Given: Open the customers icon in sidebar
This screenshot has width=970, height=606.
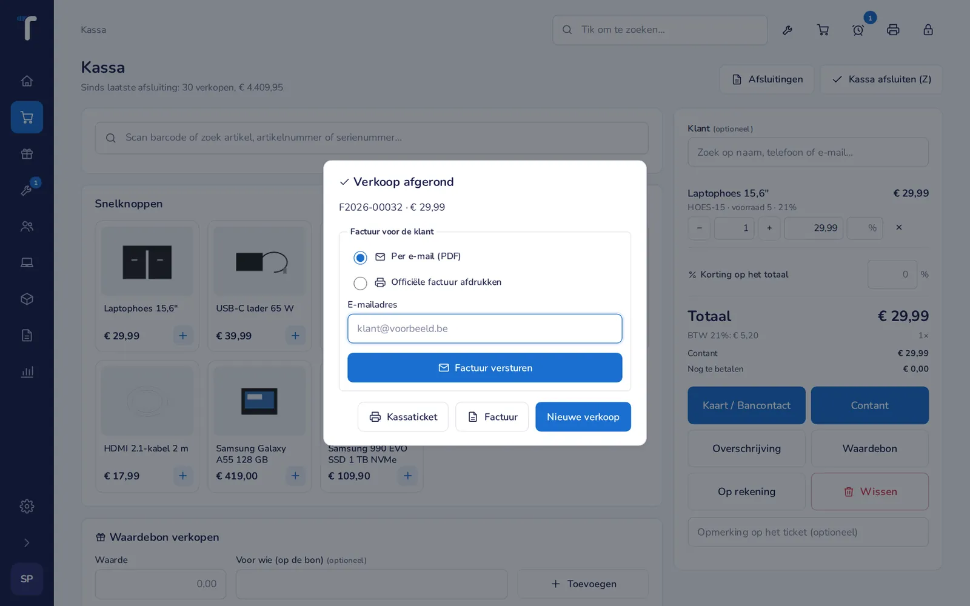Looking at the screenshot, I should click(x=27, y=226).
